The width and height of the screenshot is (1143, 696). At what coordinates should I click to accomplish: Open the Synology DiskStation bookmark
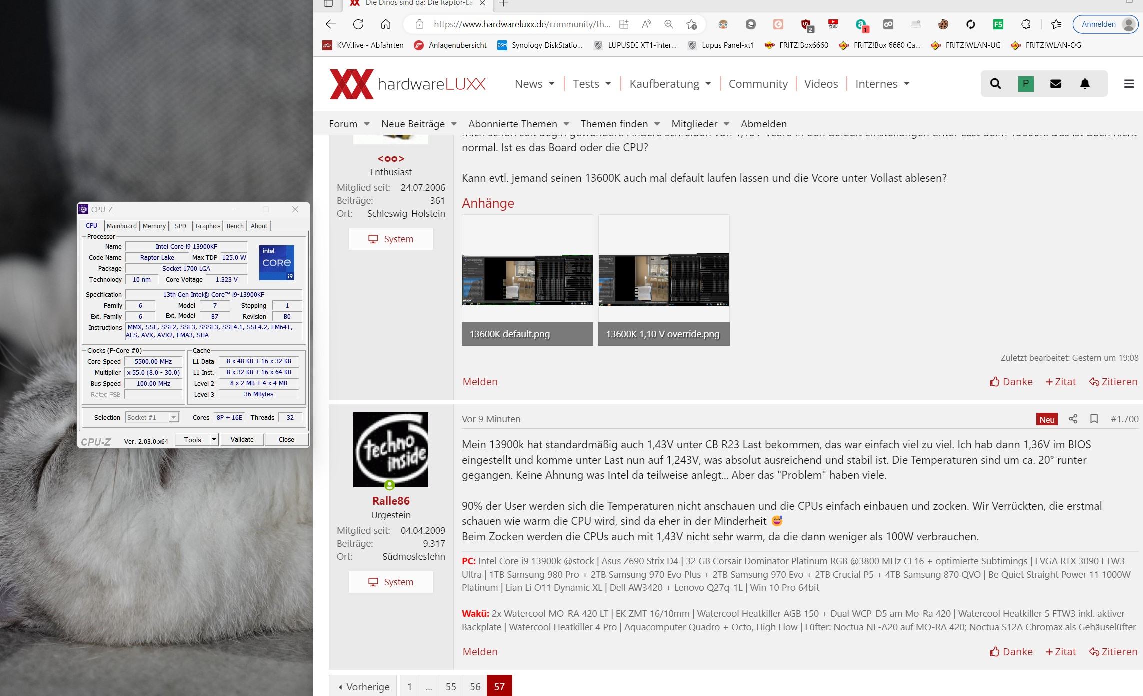click(x=540, y=45)
